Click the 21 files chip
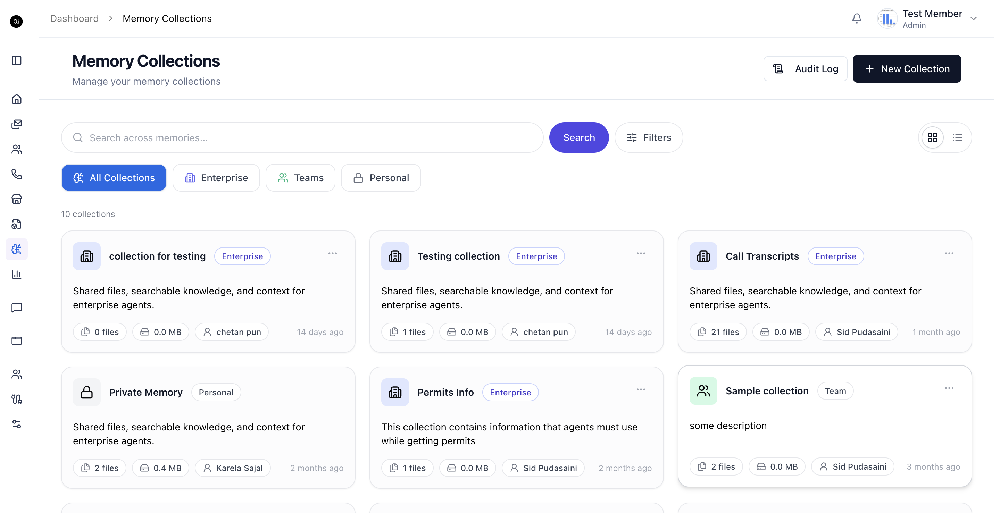 pyautogui.click(x=718, y=332)
